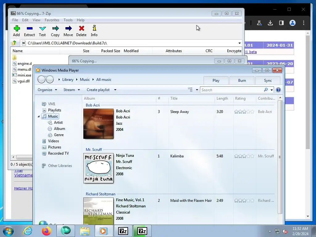Set rating stars for Sleep Away
Screen dimensions: 316x237
244,112
